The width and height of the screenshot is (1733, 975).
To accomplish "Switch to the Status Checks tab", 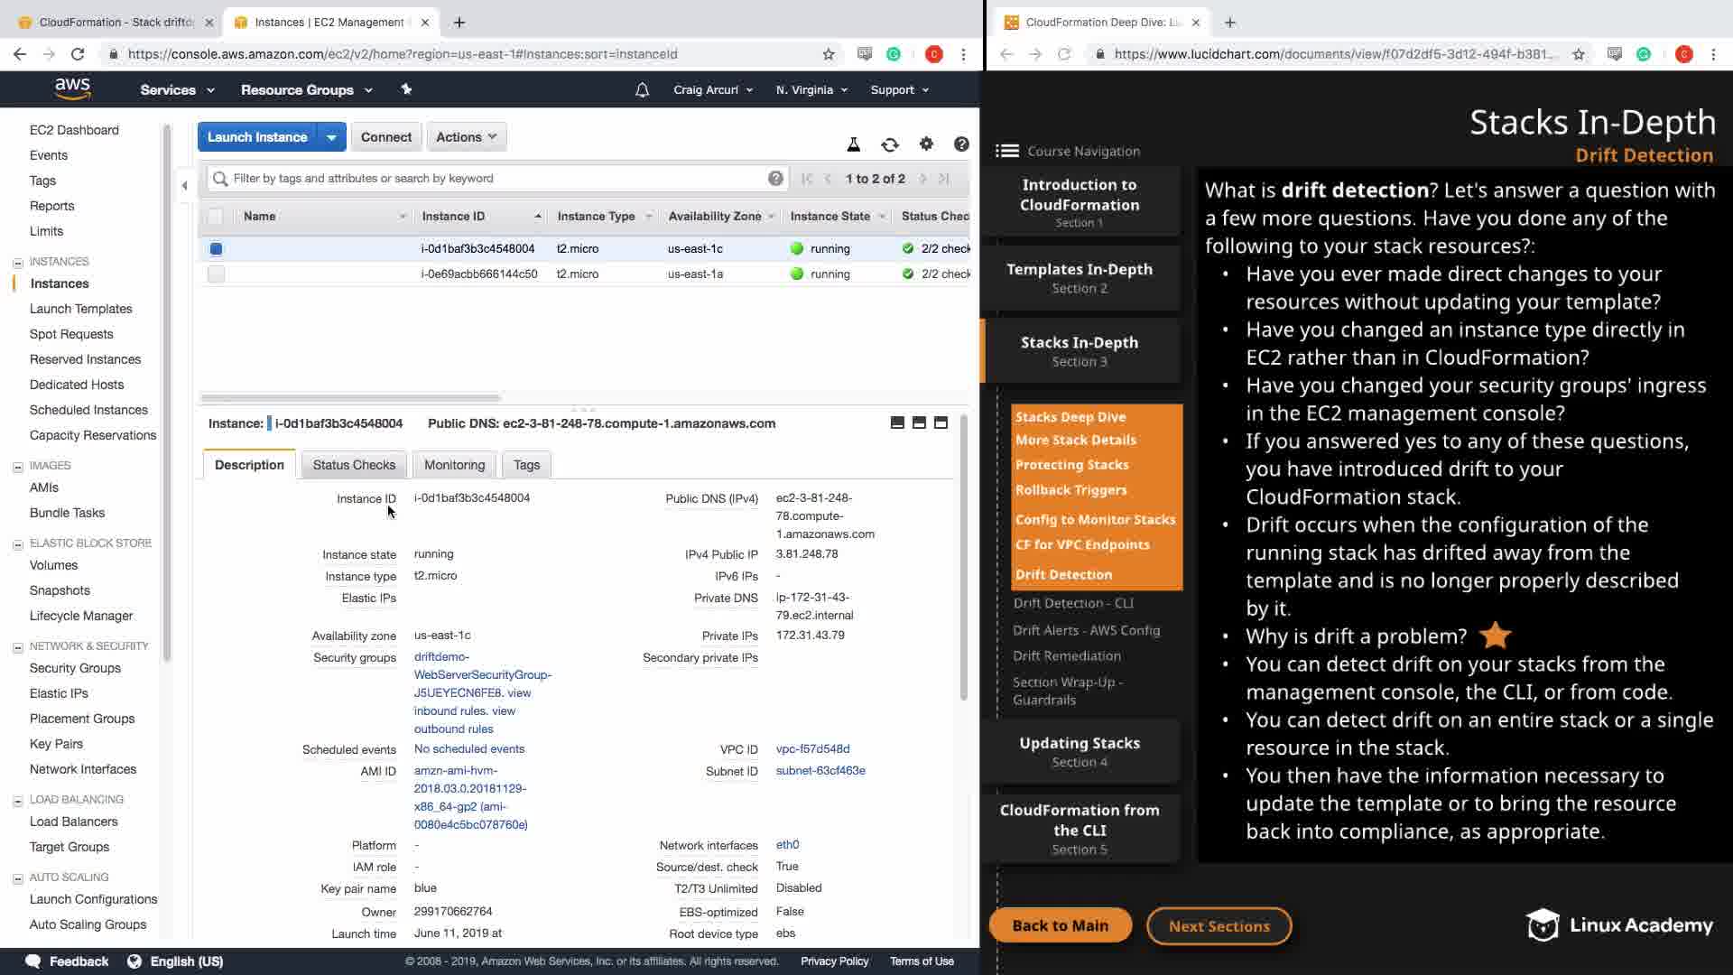I will [354, 465].
